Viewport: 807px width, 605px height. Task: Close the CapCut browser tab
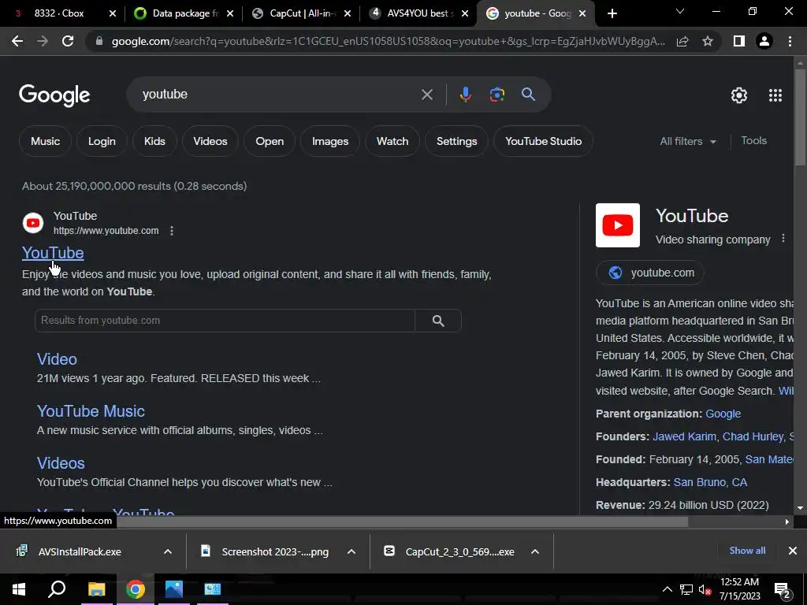coord(348,13)
